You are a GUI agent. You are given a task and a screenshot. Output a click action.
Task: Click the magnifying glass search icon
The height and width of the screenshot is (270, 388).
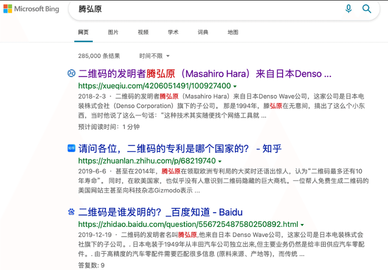click(x=366, y=9)
